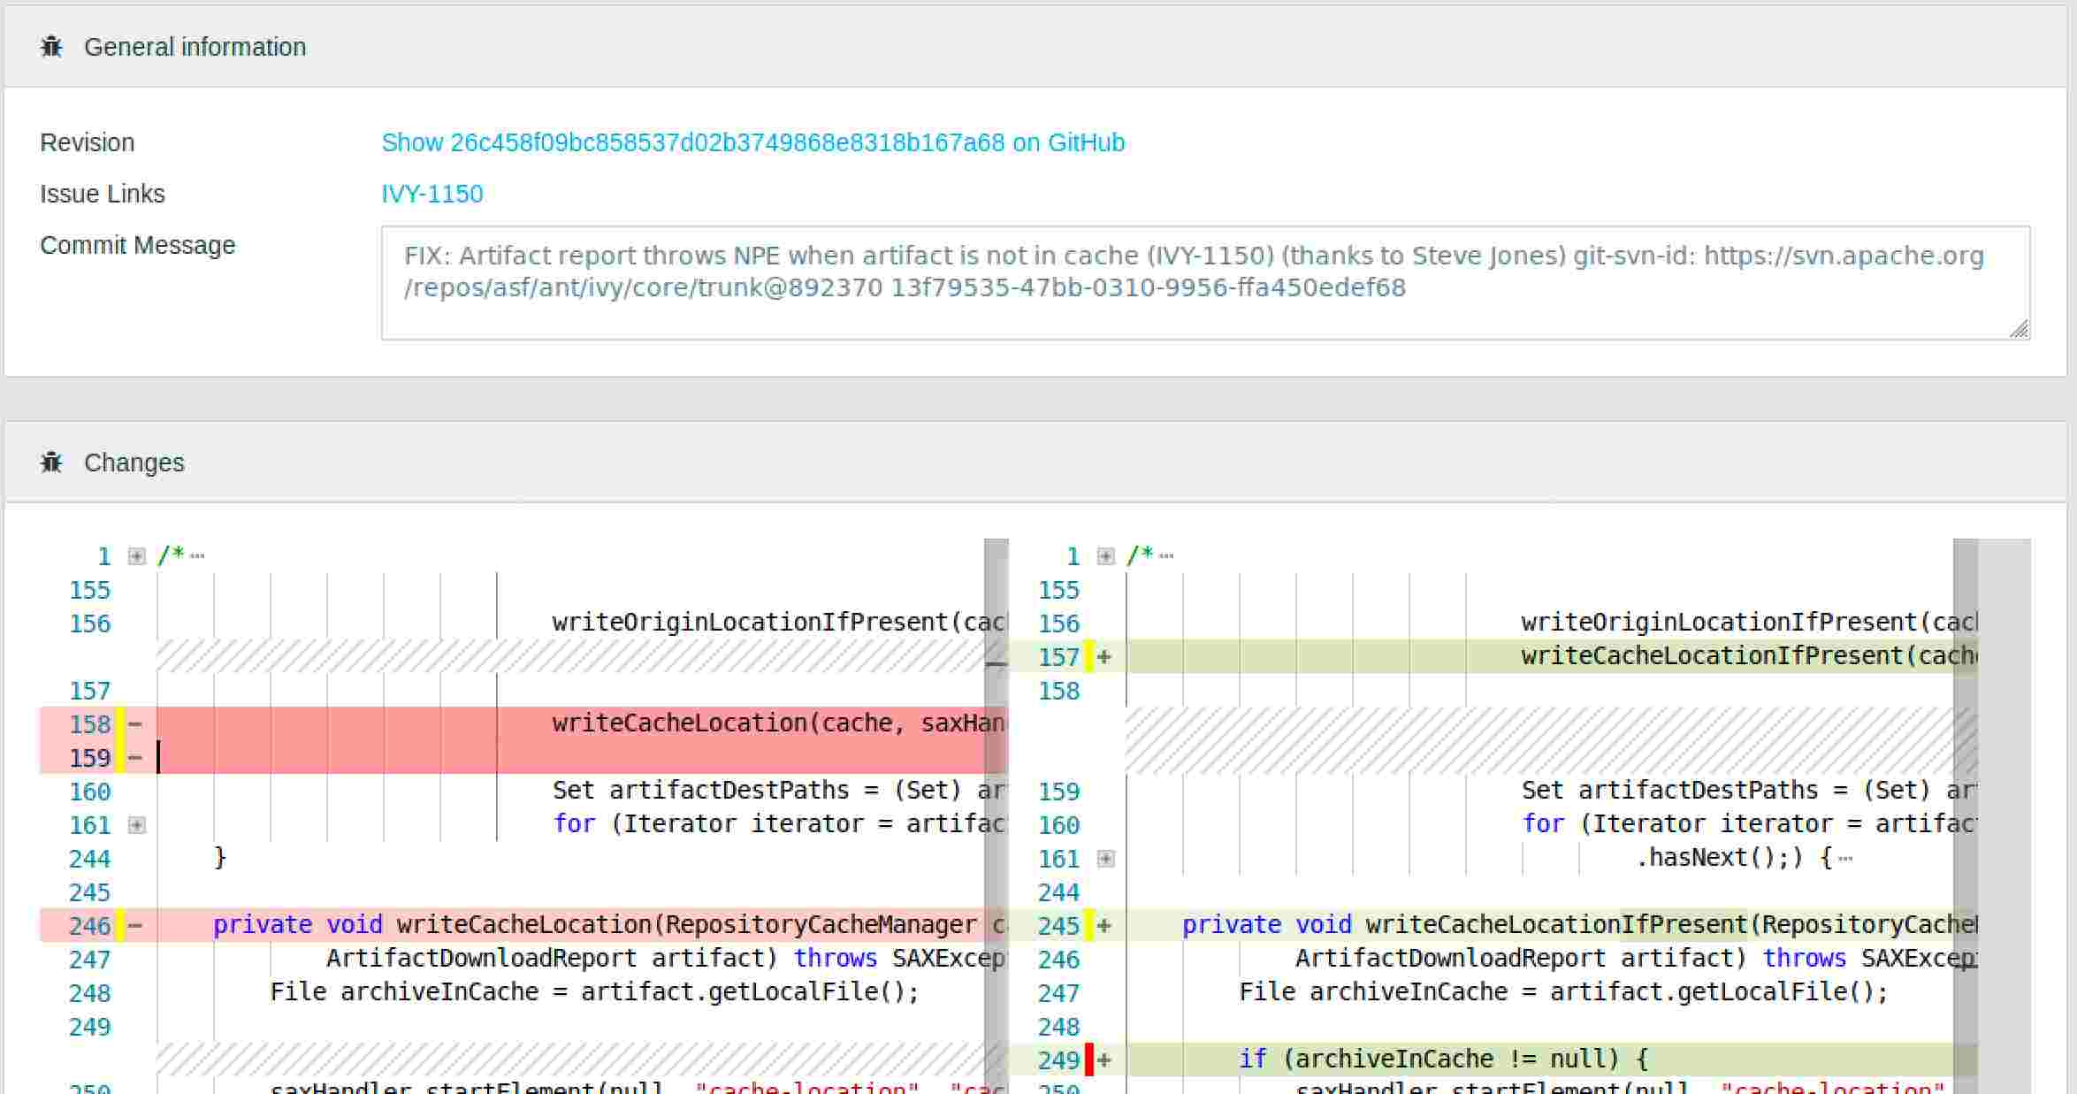
Task: Expand folded comment at line 1 in left pane
Action: tap(136, 556)
